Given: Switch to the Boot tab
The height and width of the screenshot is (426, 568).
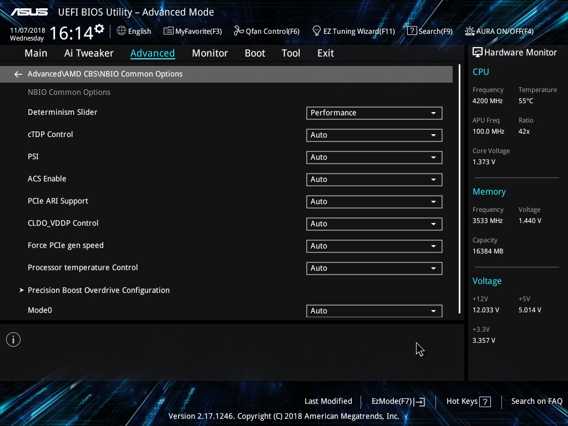Looking at the screenshot, I should coord(255,53).
